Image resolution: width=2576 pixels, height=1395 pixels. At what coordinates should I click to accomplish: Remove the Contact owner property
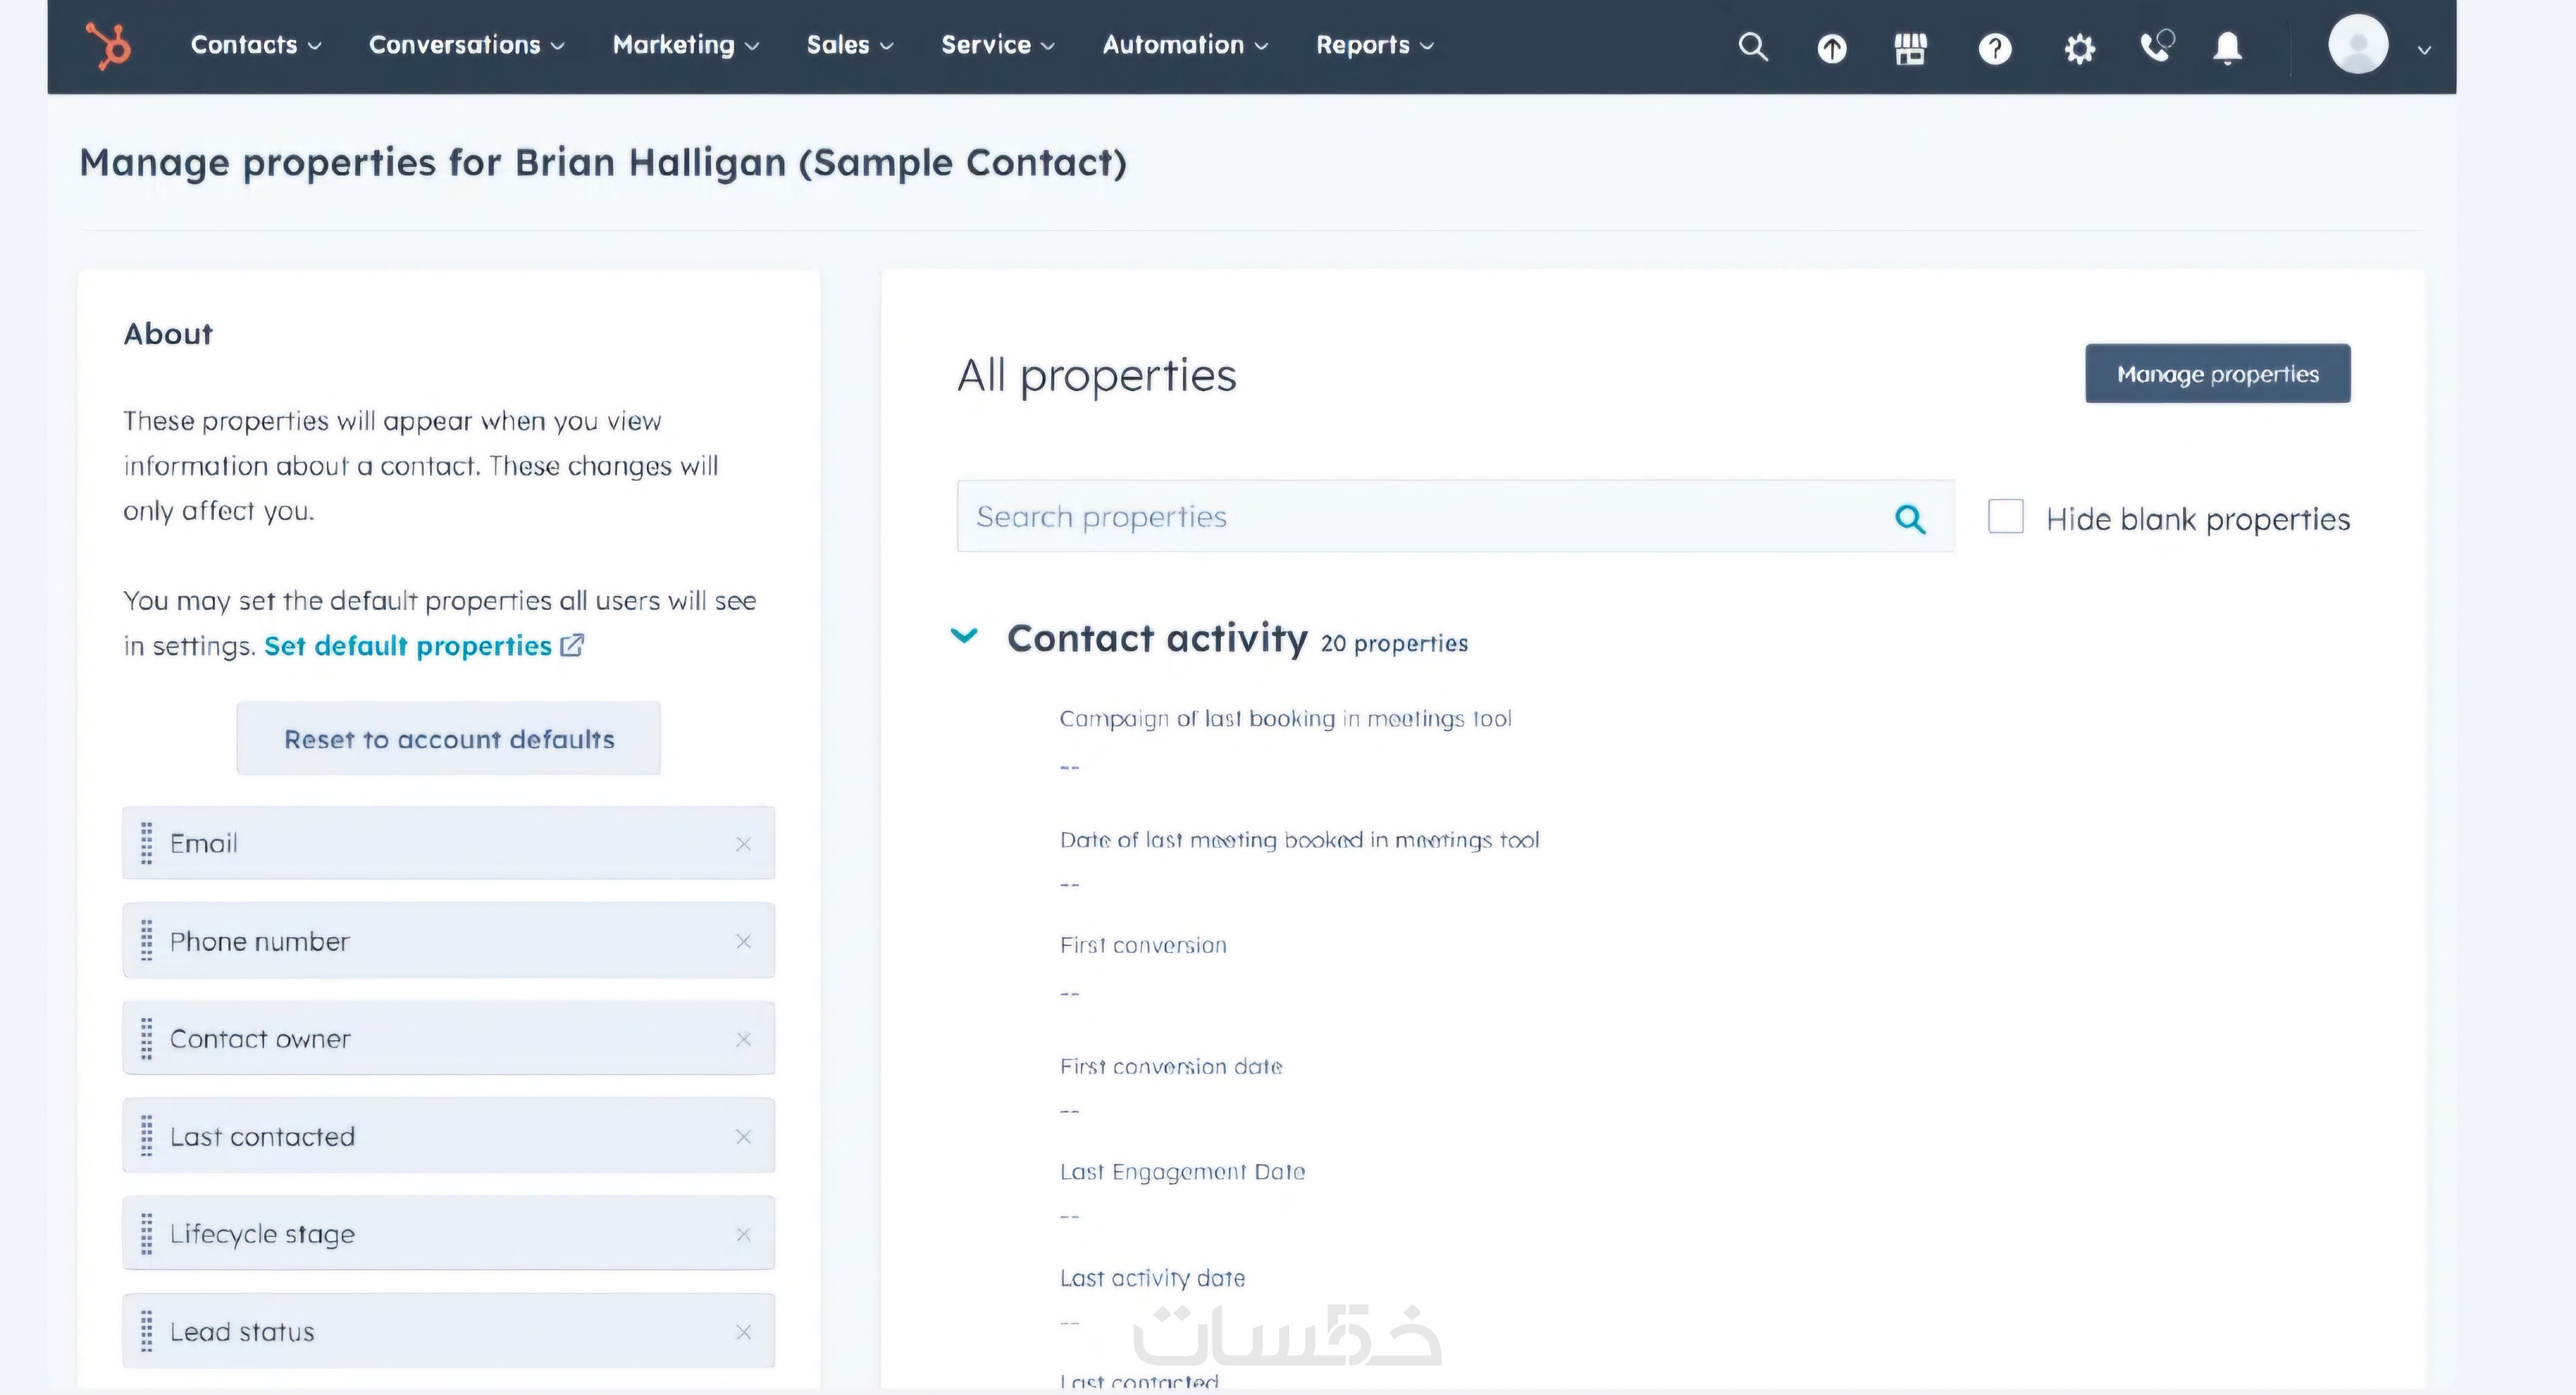(743, 1039)
